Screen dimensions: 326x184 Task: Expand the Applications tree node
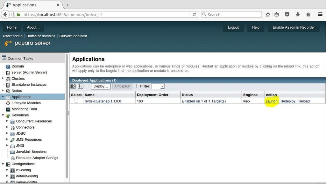(x=3, y=96)
